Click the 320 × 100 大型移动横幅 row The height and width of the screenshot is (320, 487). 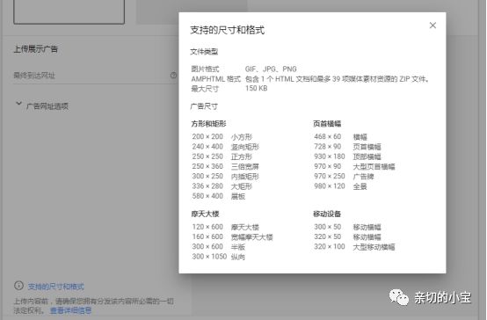pyautogui.click(x=354, y=247)
